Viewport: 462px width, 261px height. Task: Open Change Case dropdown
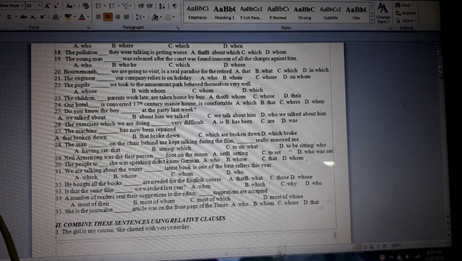tap(71, 5)
